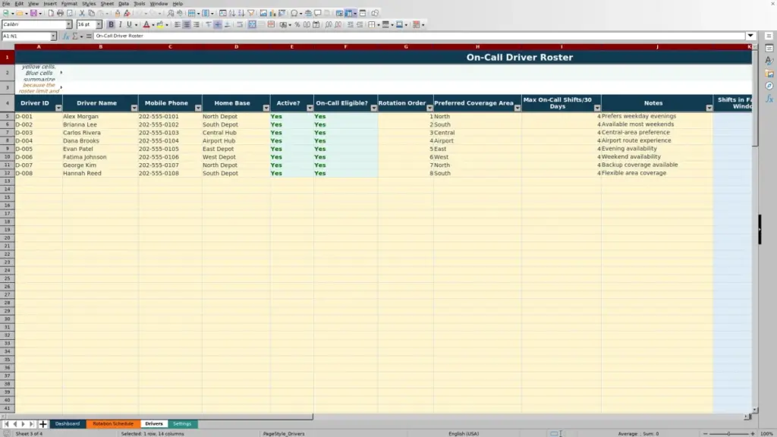Switch to the Settings sheet tab
This screenshot has width=777, height=437.
182,423
